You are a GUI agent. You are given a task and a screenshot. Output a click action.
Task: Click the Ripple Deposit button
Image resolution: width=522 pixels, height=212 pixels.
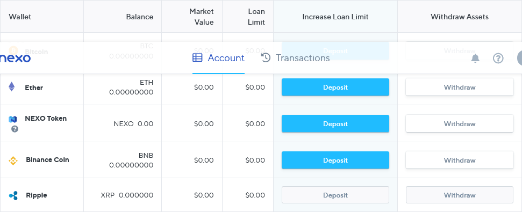click(335, 195)
